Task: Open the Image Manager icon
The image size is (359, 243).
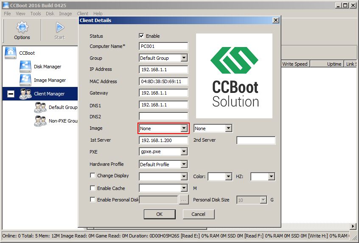Action: [25, 80]
